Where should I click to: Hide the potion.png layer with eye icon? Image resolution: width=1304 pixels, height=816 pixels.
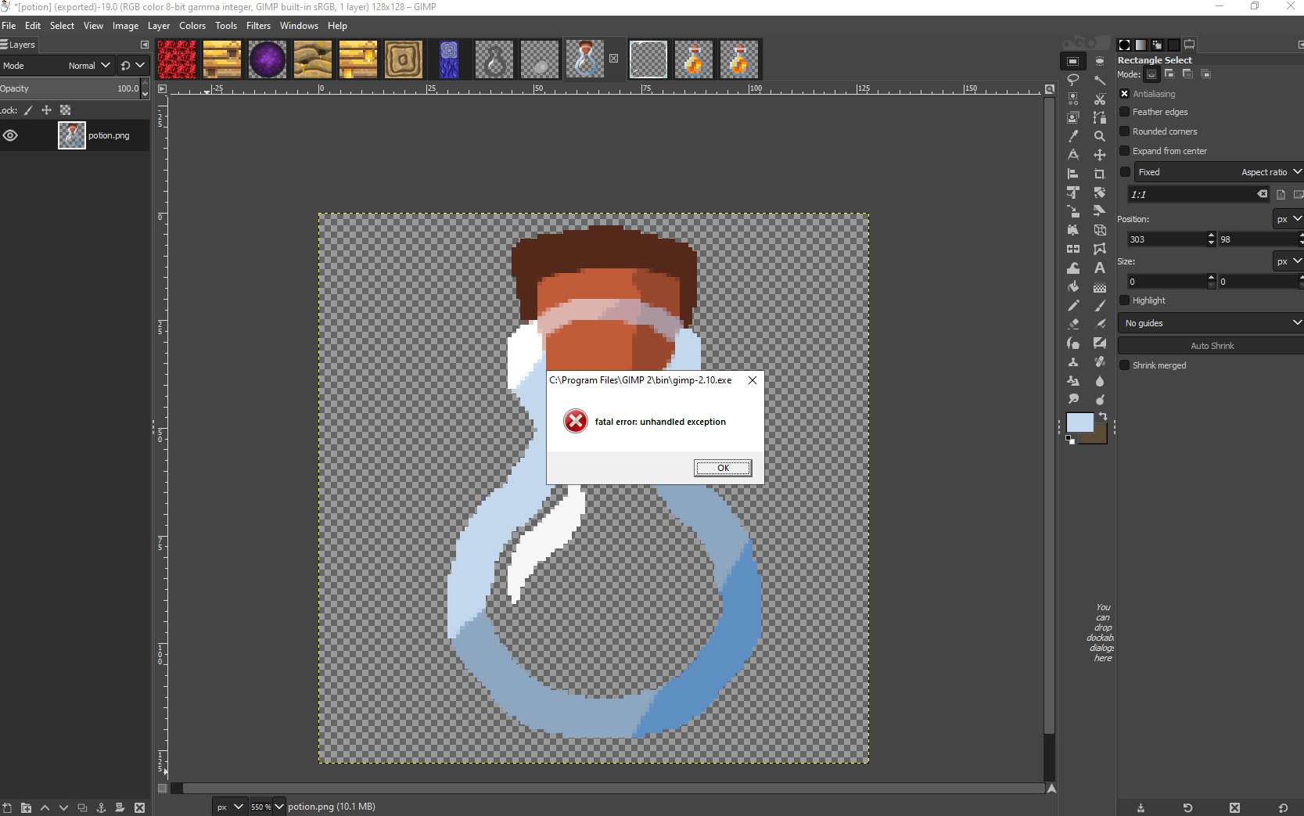point(10,135)
